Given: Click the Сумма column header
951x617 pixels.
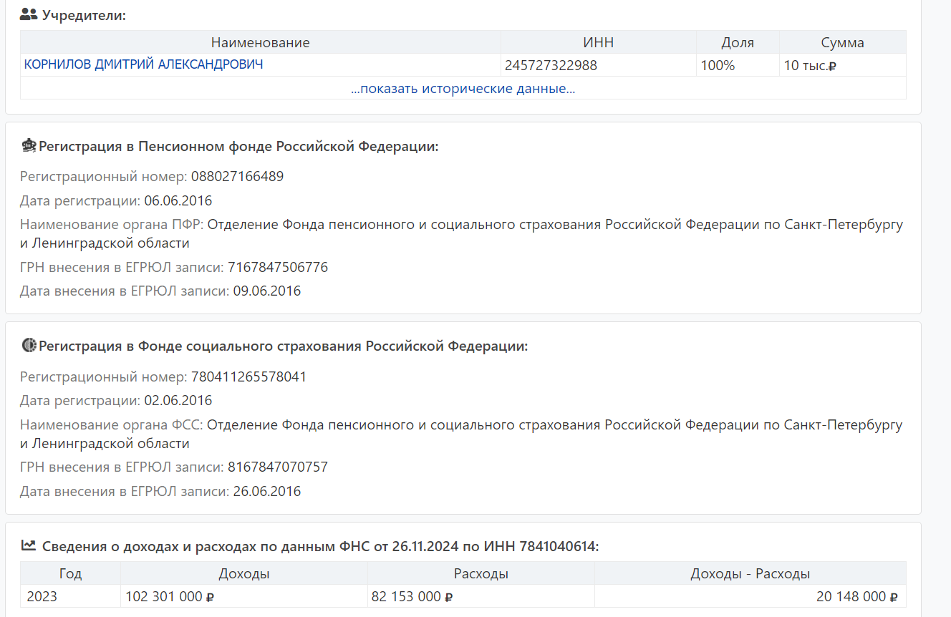Looking at the screenshot, I should click(x=843, y=42).
